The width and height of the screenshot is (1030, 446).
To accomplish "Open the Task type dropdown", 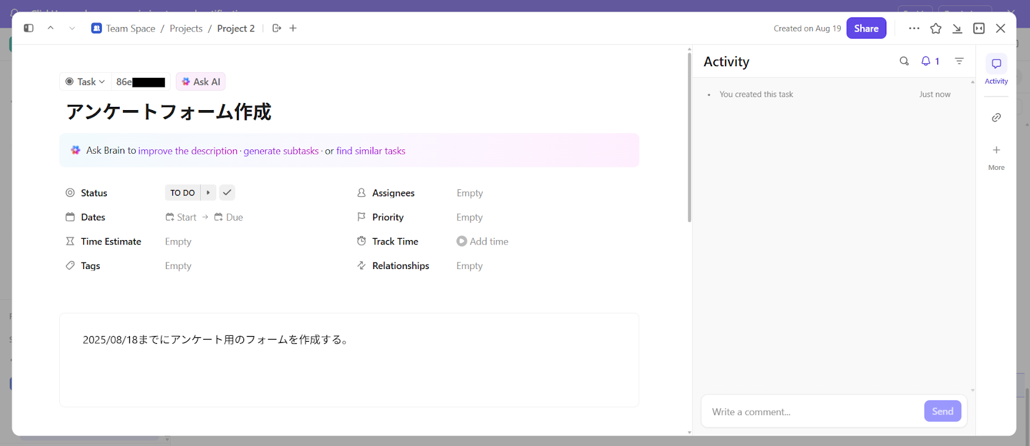I will [x=85, y=82].
